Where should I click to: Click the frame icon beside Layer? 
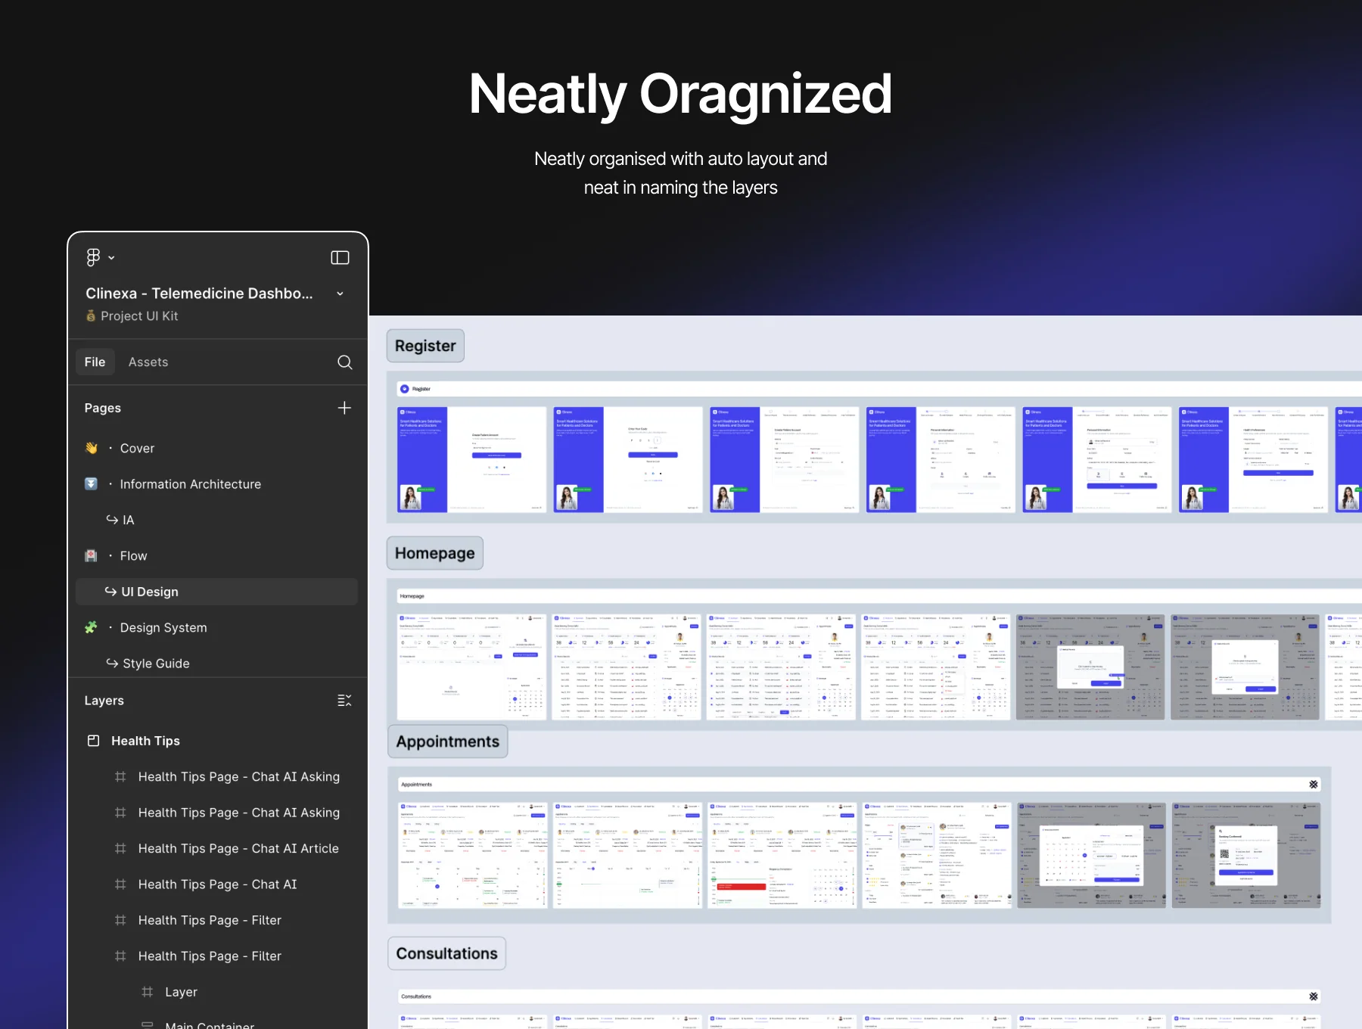click(x=148, y=992)
